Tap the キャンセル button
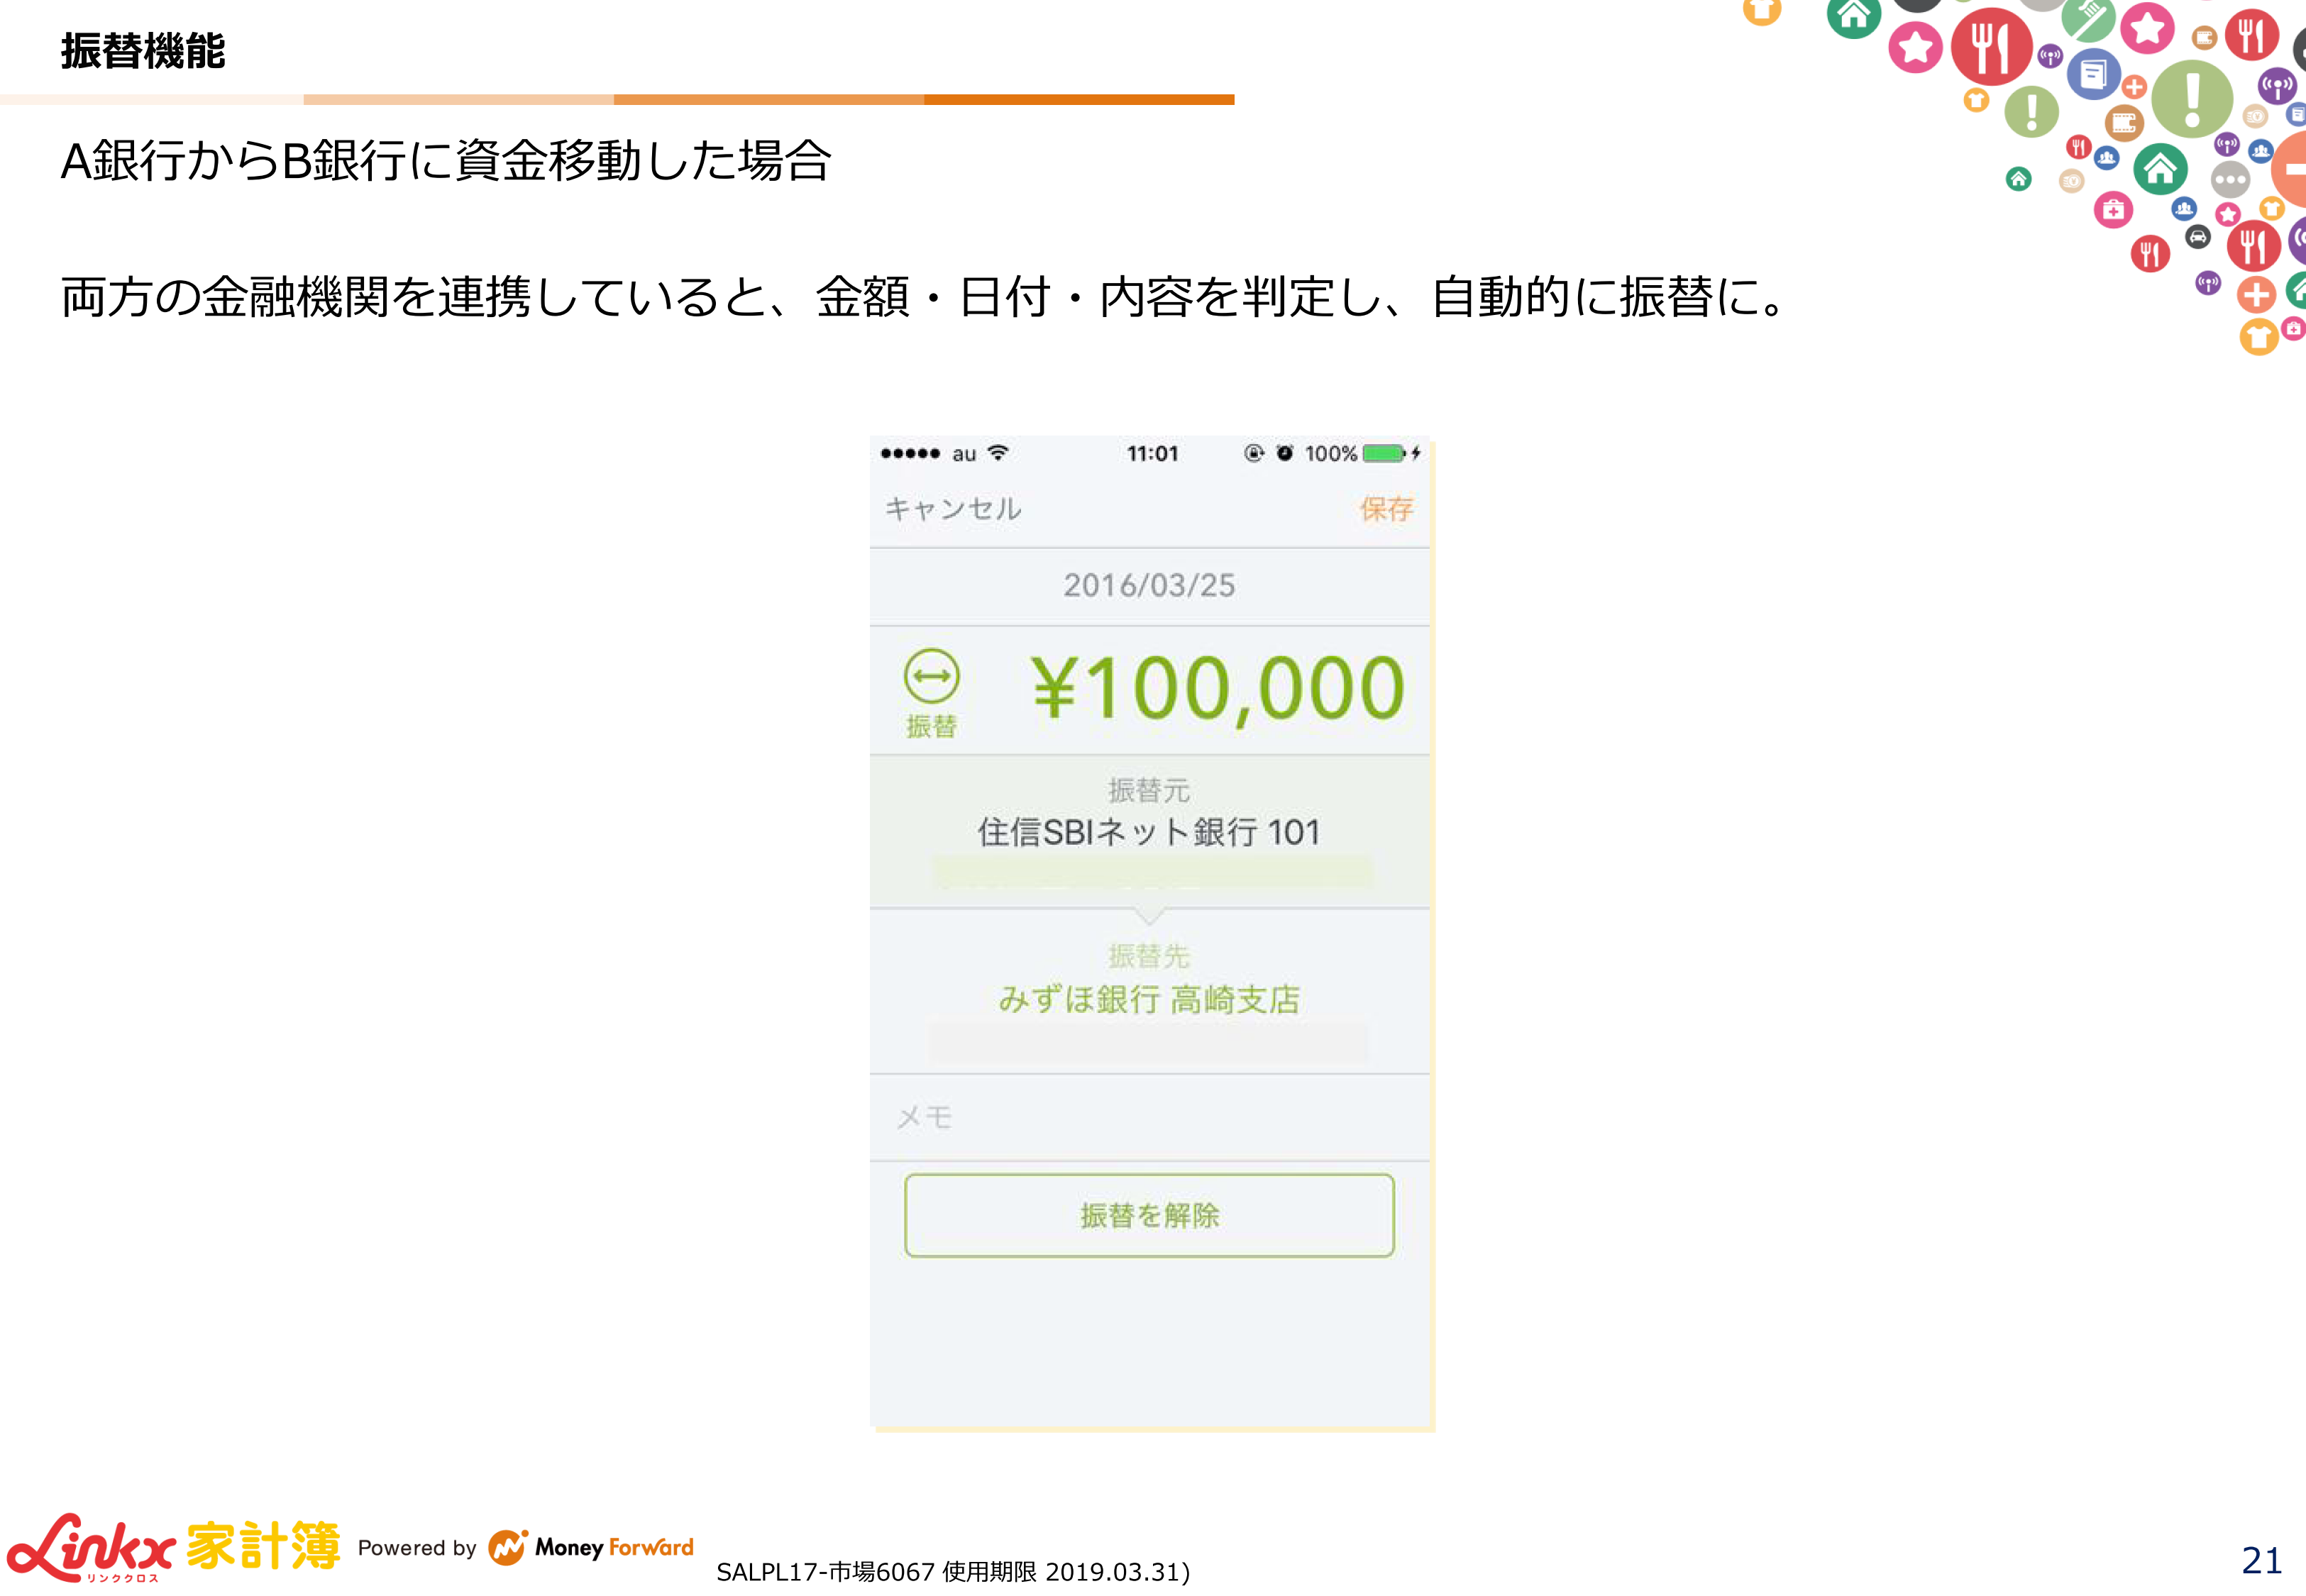2306x1596 pixels. pyautogui.click(x=953, y=509)
